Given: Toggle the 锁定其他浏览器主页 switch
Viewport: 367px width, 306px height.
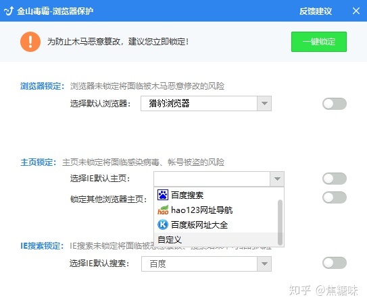Looking at the screenshot, I should pos(335,197).
